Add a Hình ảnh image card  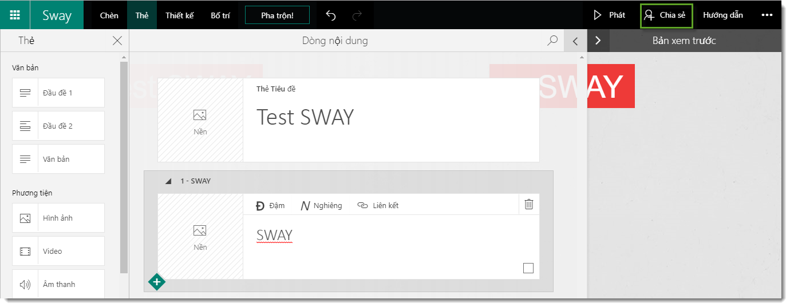58,218
